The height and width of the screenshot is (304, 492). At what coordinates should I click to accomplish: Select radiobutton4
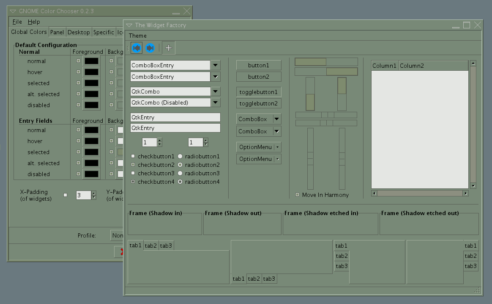pyautogui.click(x=180, y=182)
